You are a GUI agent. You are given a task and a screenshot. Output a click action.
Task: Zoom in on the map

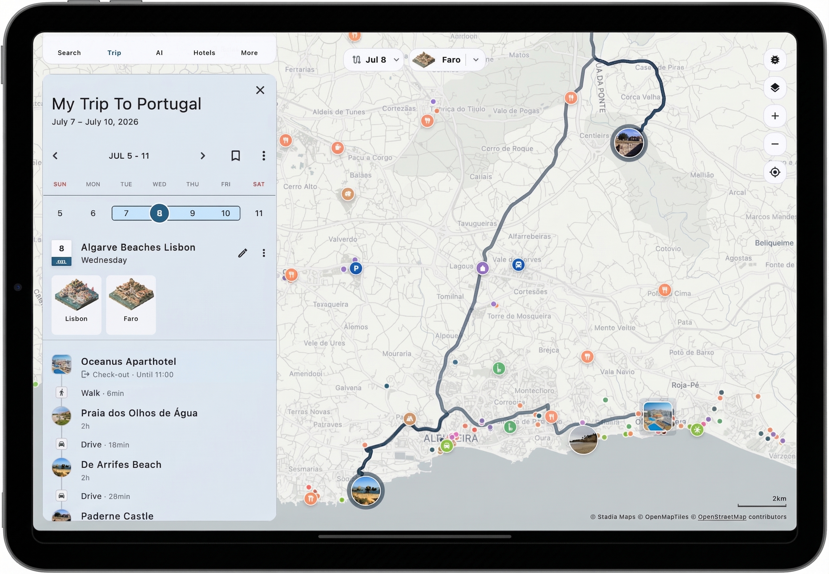[x=775, y=116]
